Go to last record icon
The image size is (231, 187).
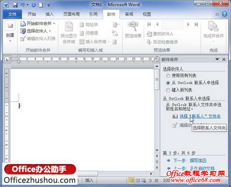[196, 24]
